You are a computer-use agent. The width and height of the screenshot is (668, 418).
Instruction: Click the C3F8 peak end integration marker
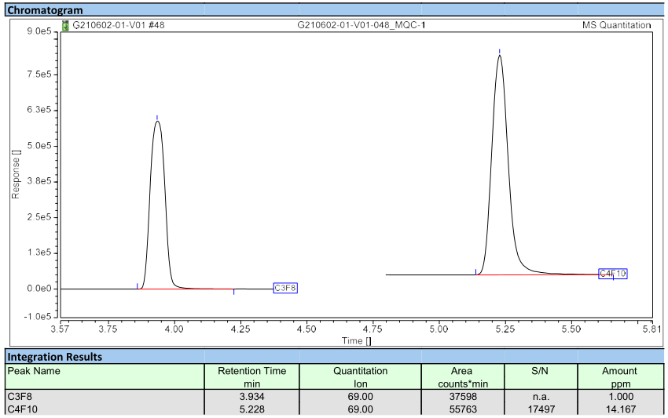coord(234,292)
